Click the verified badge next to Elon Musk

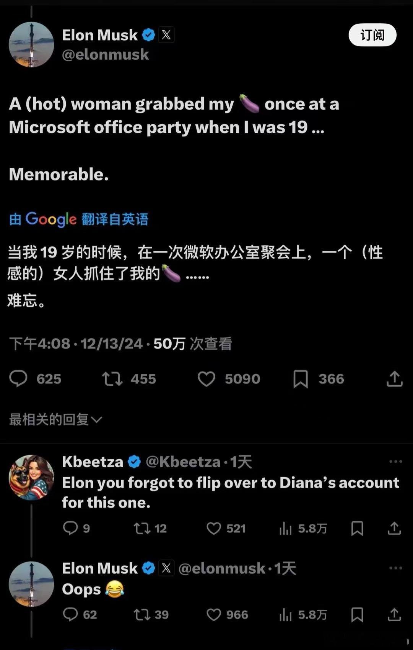150,35
